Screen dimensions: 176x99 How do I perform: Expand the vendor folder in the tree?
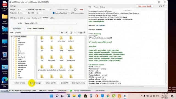[x=14, y=78]
